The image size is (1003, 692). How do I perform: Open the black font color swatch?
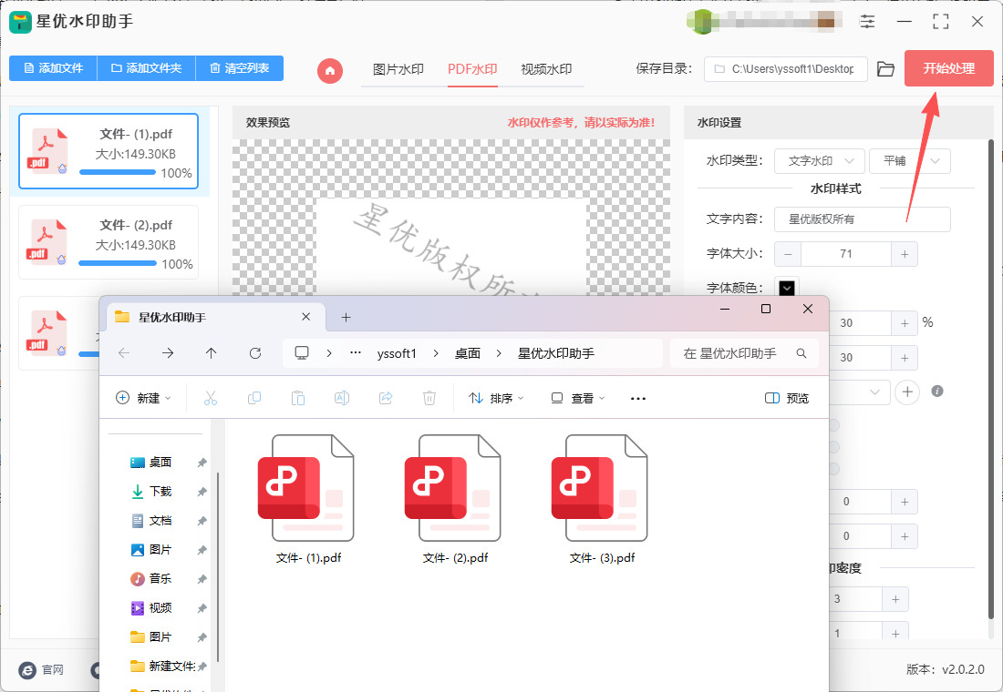tap(786, 288)
